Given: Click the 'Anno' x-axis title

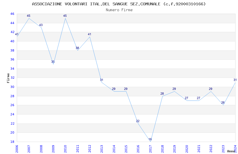Looking at the screenshot, I should 231,151.
